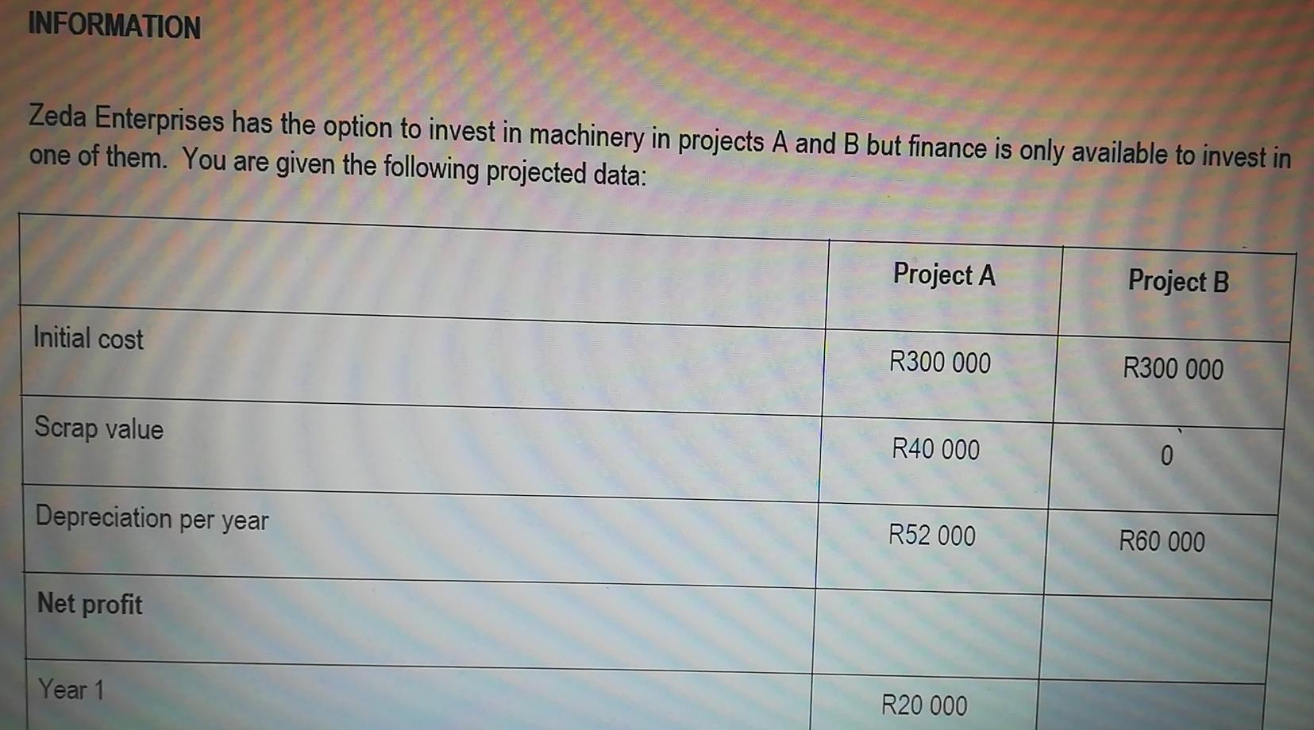Click the blank top-left table header cell
This screenshot has height=730, width=1314.
click(x=422, y=270)
